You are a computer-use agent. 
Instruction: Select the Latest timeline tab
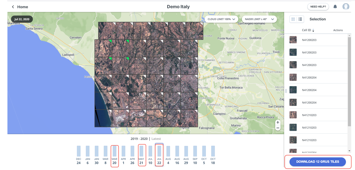(156, 139)
